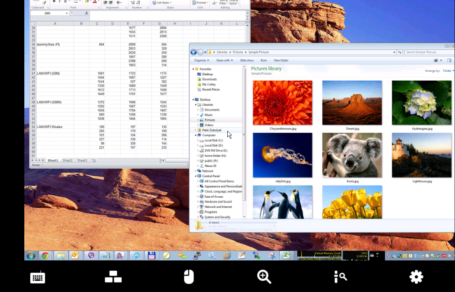Viewport: 455px width, 292px height.
Task: Click Excel cell labeled LAN/WIFI (500M)
Action: pos(55,102)
